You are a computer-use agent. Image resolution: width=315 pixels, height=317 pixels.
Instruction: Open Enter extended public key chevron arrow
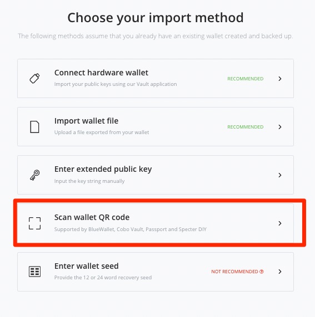tap(280, 175)
